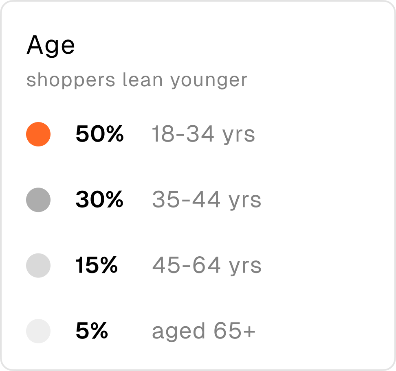
Task: Click the word yrs after 18-34
Action: tap(239, 136)
